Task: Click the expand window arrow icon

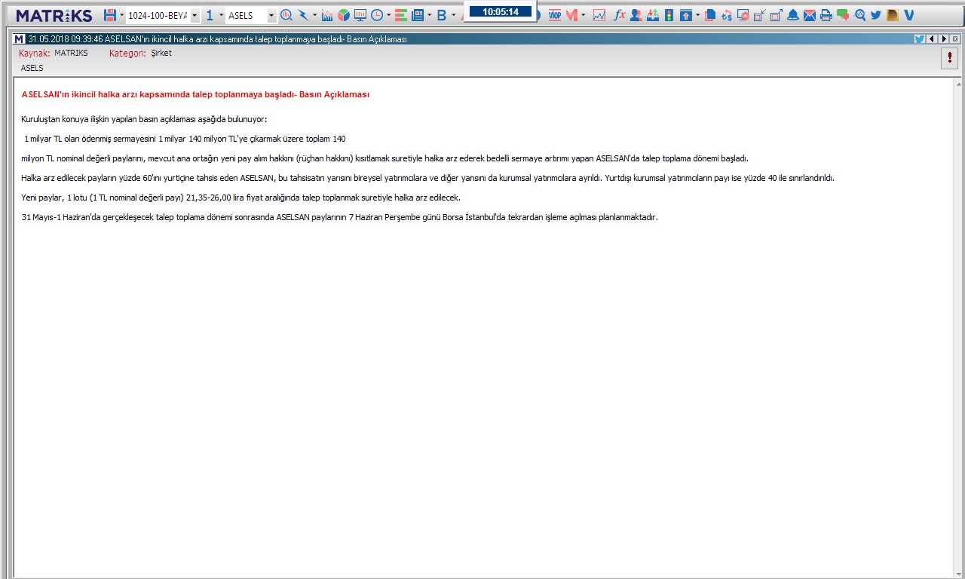Action: [777, 15]
